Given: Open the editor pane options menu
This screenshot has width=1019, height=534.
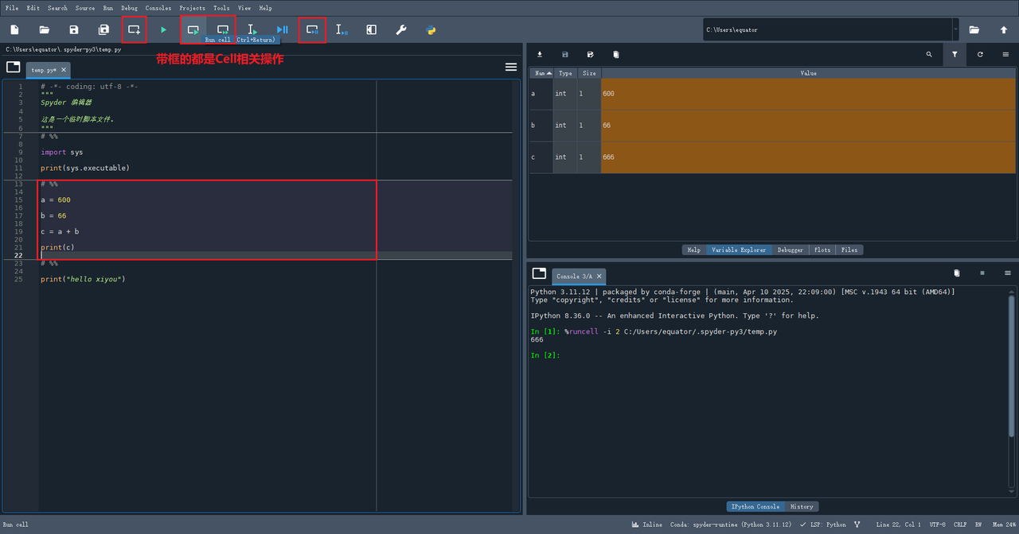Looking at the screenshot, I should click(x=511, y=67).
